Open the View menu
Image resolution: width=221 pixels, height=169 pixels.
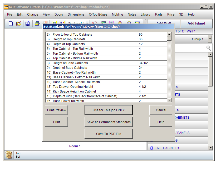(46, 15)
